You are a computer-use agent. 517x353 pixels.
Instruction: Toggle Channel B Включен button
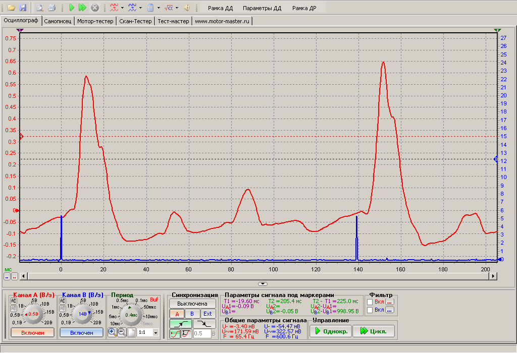point(81,333)
